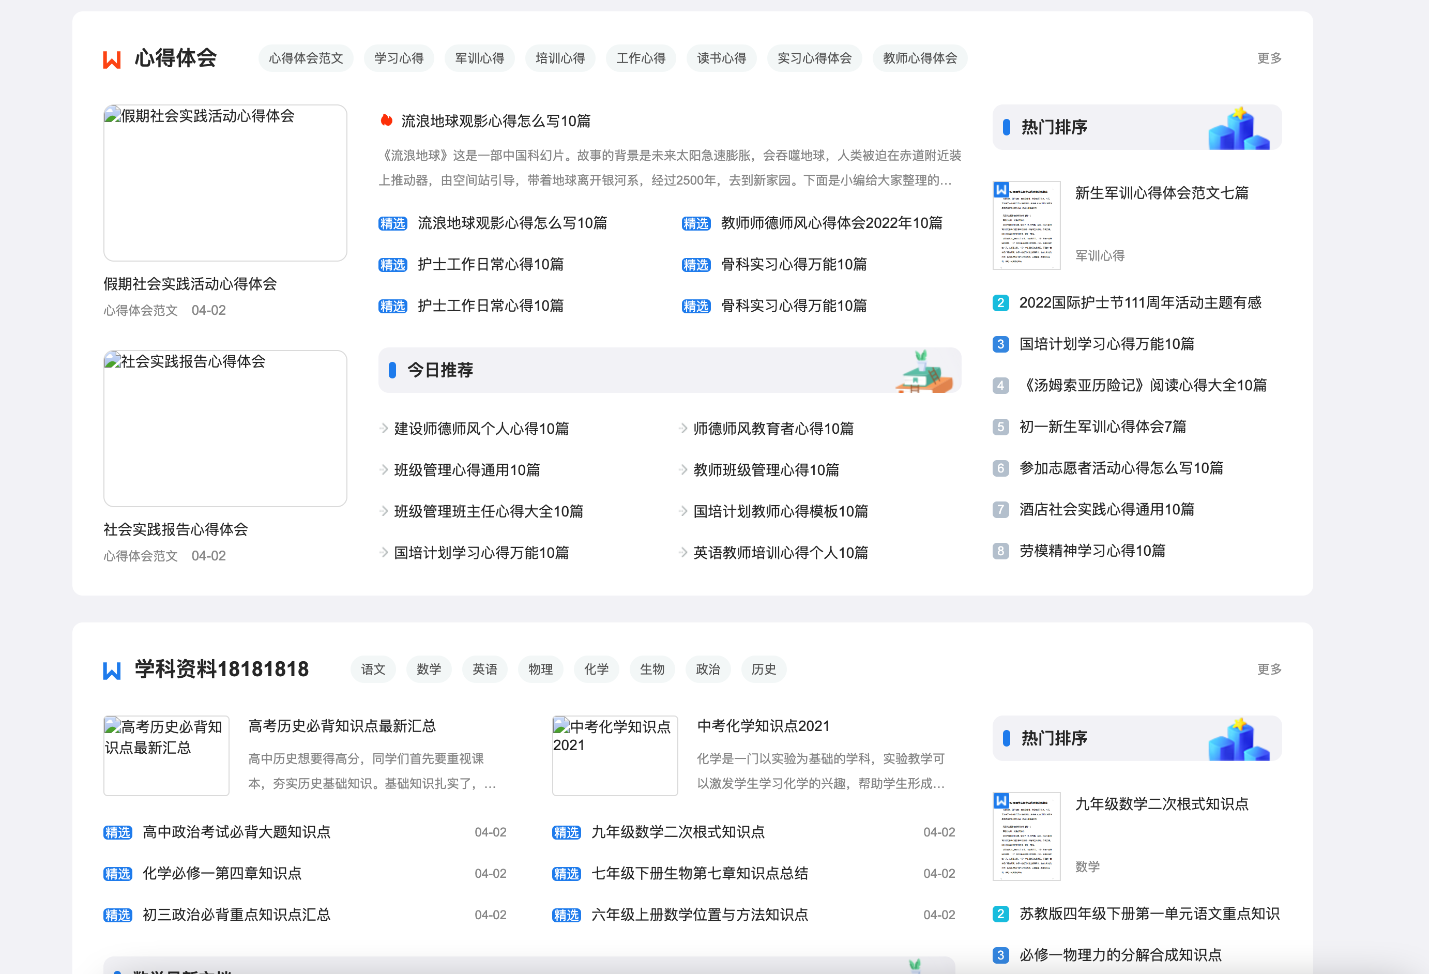1429x974 pixels.
Task: Open the 高考历史必背知识点 image thumbnail
Action: [x=166, y=756]
